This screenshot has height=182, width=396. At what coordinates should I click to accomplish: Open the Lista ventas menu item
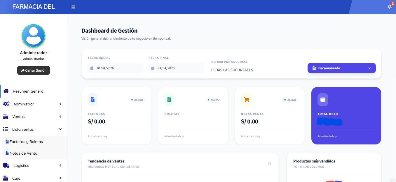point(34,129)
